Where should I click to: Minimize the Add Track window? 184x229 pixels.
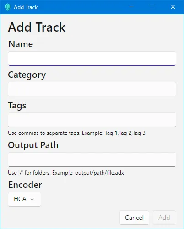(x=131, y=7)
